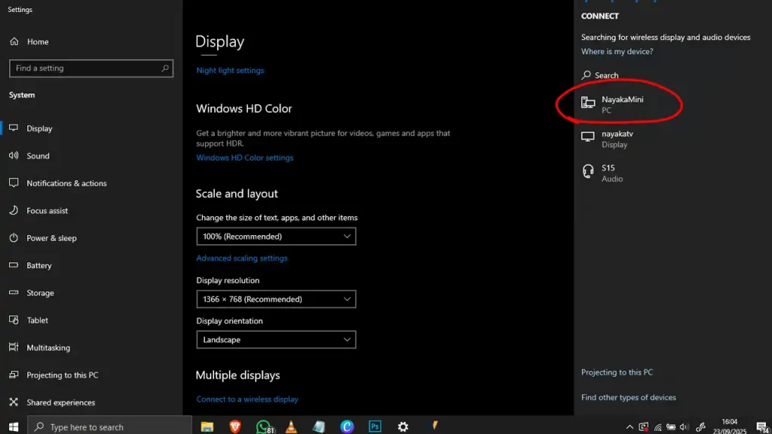
Task: Open Power & sleep settings
Action: tap(51, 238)
